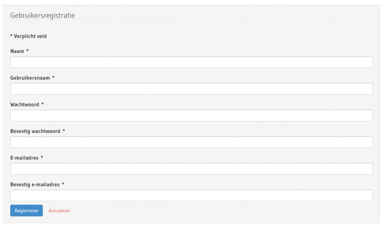Activate the Bevestig wachtwoord input
Viewport: 383px width, 229px height.
point(191,142)
